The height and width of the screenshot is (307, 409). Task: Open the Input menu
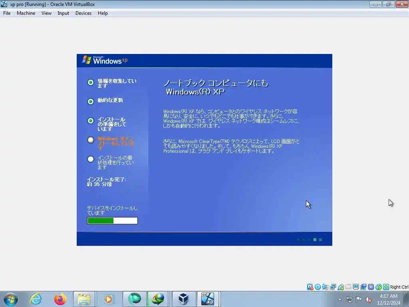(x=63, y=13)
